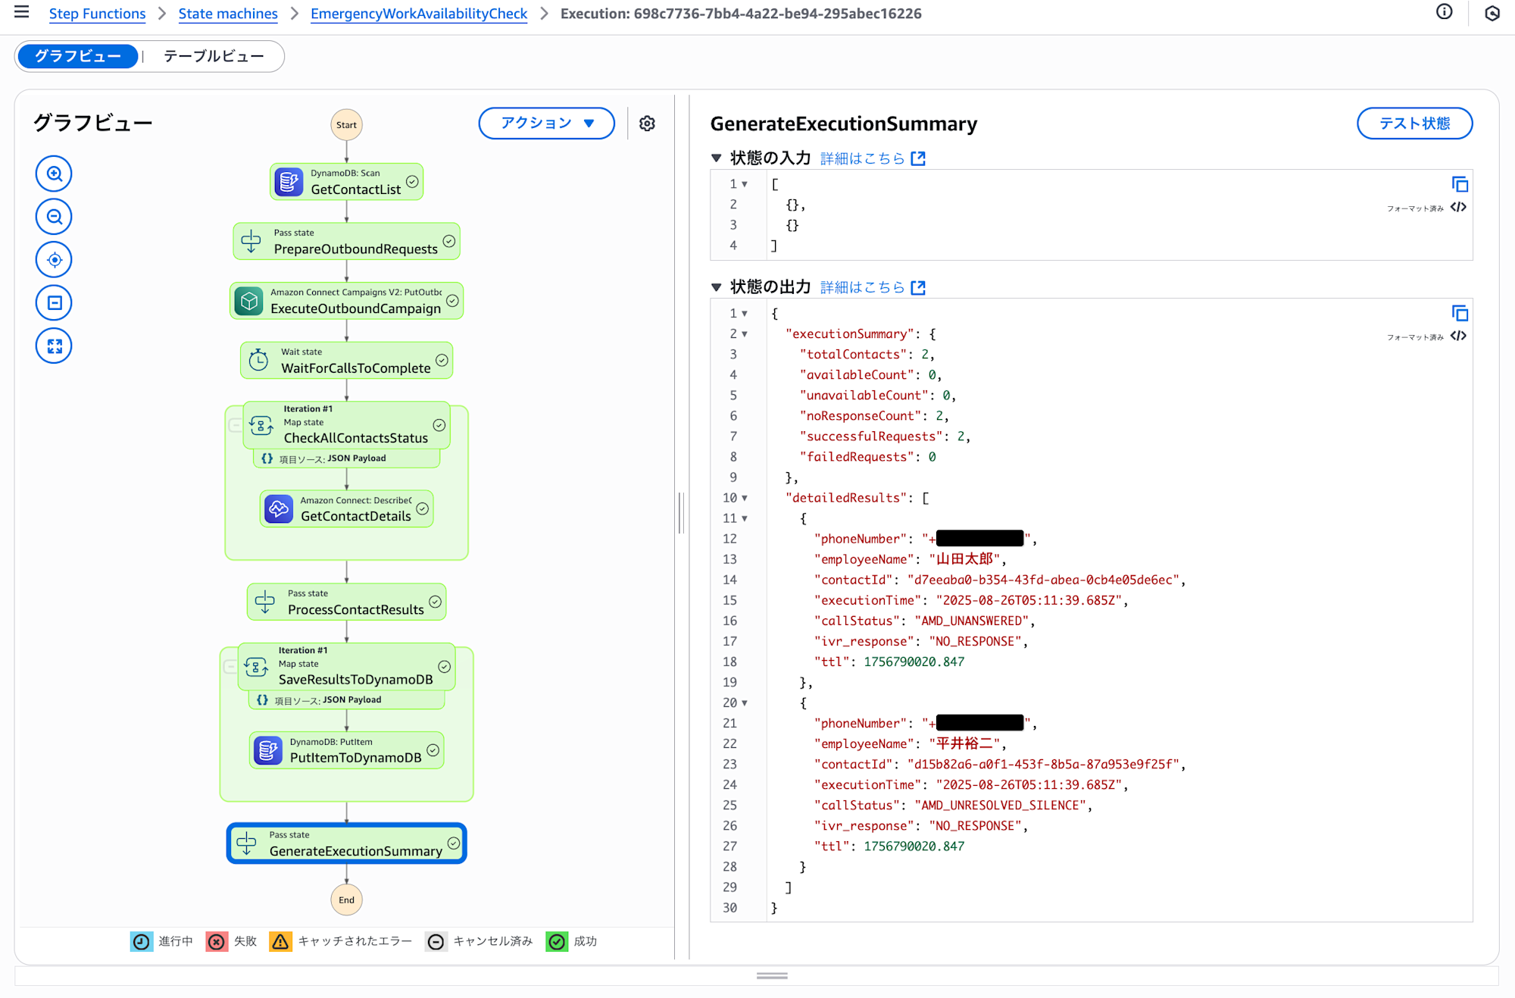1515x998 pixels.
Task: Click the キャッチされたエラー legend icon
Action: (280, 941)
